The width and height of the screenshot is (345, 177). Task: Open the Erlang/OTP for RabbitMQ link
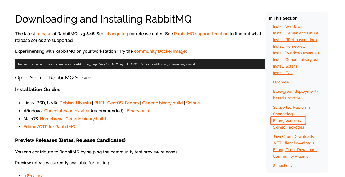pyautogui.click(x=50, y=127)
